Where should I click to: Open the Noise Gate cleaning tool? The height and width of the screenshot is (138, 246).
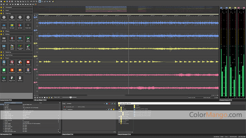point(28,26)
